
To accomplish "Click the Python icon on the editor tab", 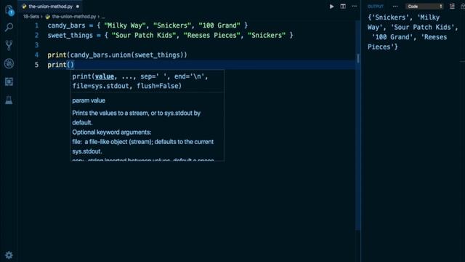I will tap(24, 7).
